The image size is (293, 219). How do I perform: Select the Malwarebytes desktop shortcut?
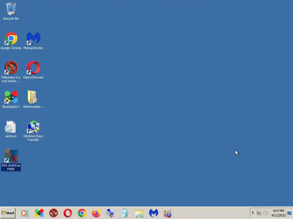click(33, 40)
